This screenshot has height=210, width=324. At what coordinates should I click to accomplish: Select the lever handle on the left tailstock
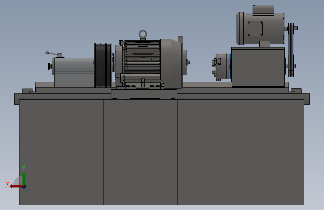point(51,53)
